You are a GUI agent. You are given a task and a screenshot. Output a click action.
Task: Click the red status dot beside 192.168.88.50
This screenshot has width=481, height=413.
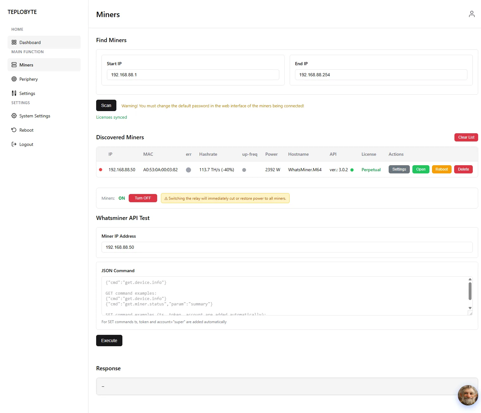click(x=101, y=170)
